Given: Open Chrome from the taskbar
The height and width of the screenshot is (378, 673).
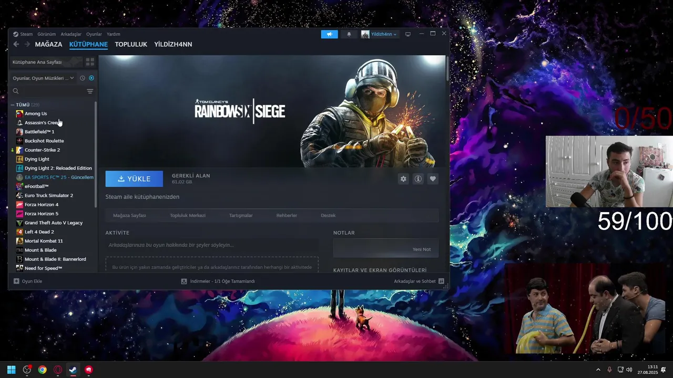Looking at the screenshot, I should click(43, 370).
